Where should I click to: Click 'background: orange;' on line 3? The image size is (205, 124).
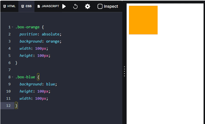40,41
